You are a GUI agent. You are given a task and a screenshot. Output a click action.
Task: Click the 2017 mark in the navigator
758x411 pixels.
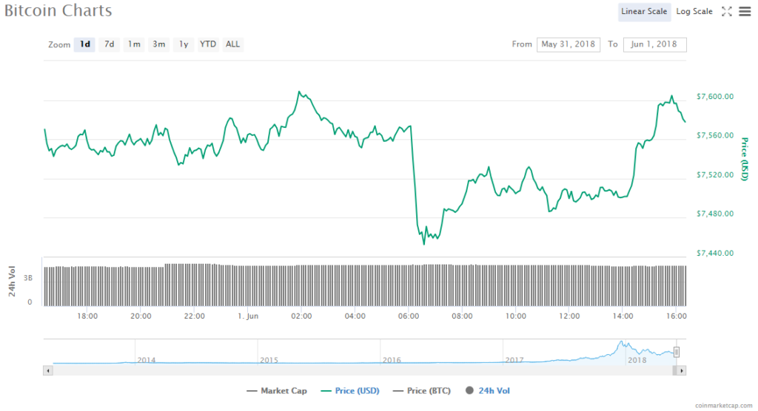(514, 360)
